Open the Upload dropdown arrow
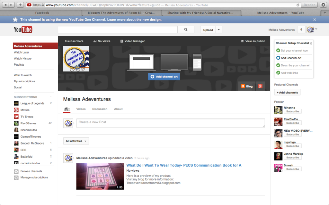This screenshot has width=329, height=205. [x=218, y=30]
